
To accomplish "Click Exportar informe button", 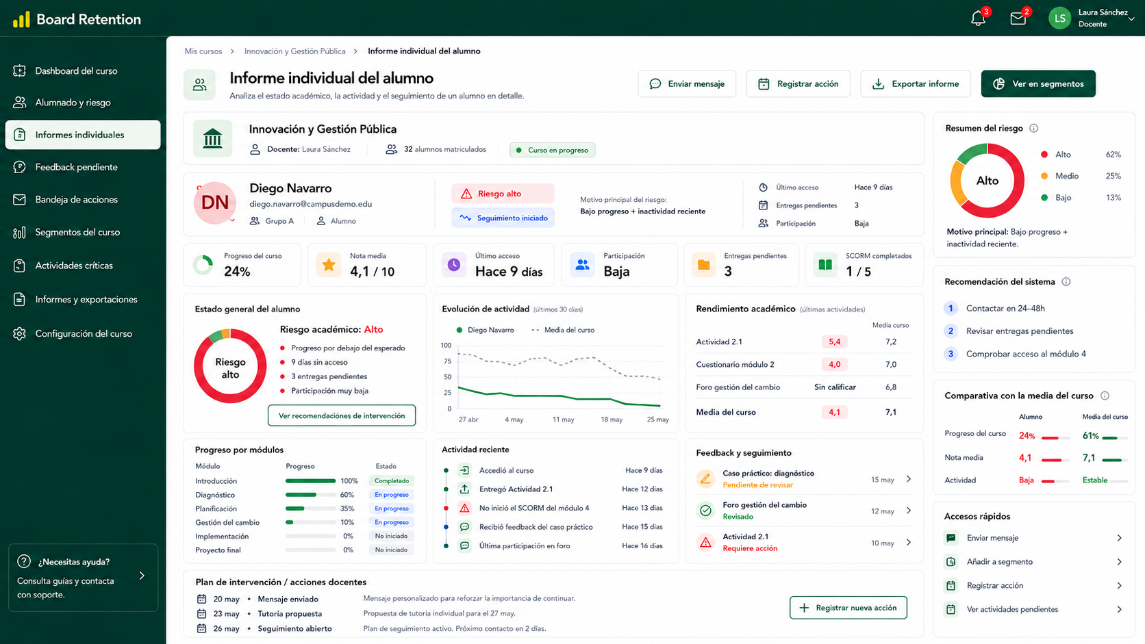I will [916, 83].
